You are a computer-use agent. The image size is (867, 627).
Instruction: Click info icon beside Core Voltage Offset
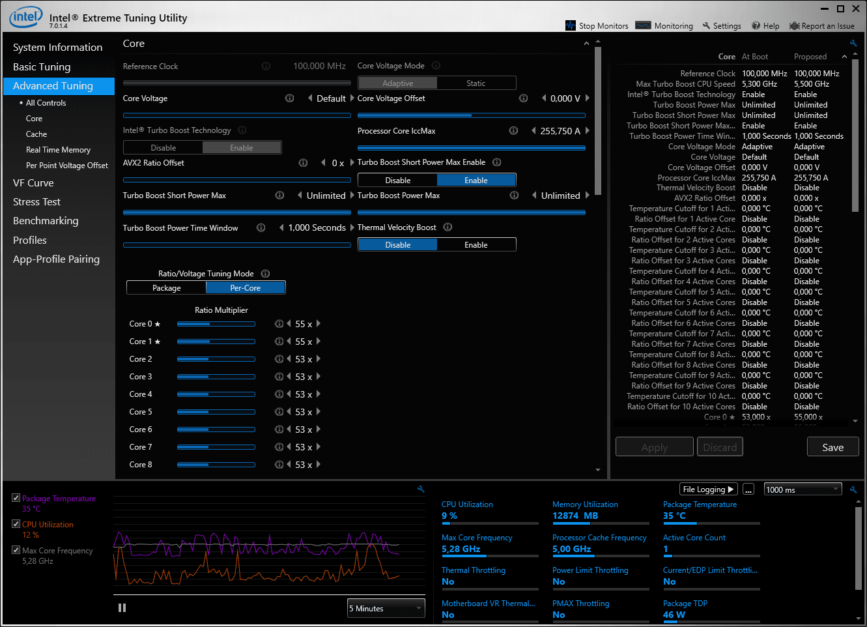(523, 98)
